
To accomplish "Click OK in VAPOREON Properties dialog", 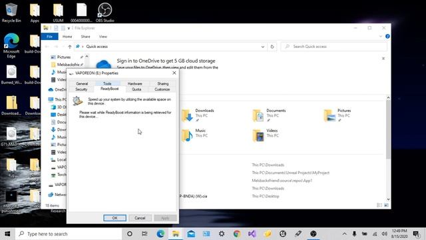I will click(114, 218).
